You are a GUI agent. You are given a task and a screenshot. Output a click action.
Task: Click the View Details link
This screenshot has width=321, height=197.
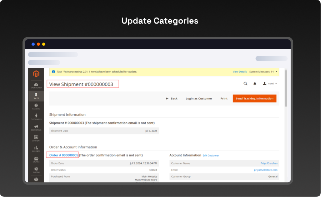(240, 72)
